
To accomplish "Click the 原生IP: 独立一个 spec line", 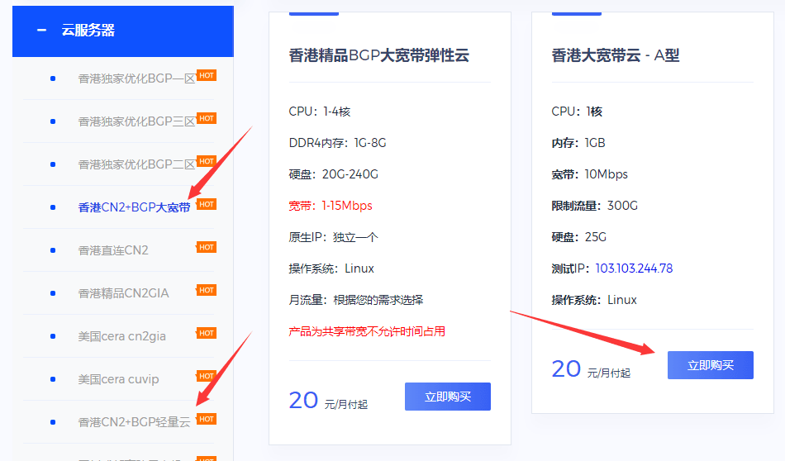I will tap(334, 237).
